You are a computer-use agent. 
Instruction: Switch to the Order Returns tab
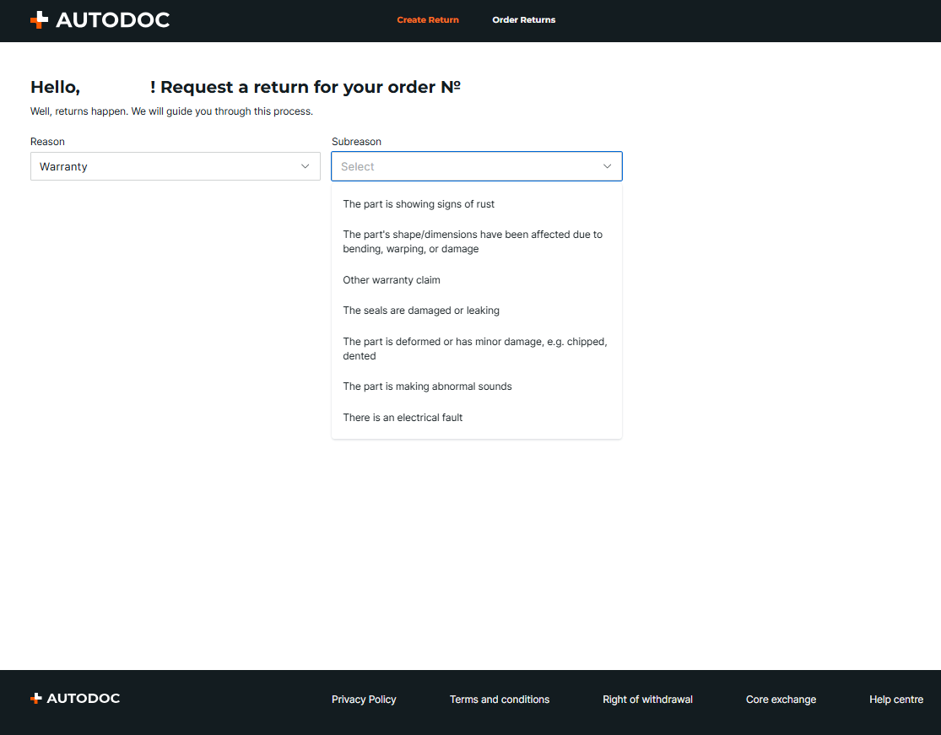523,20
